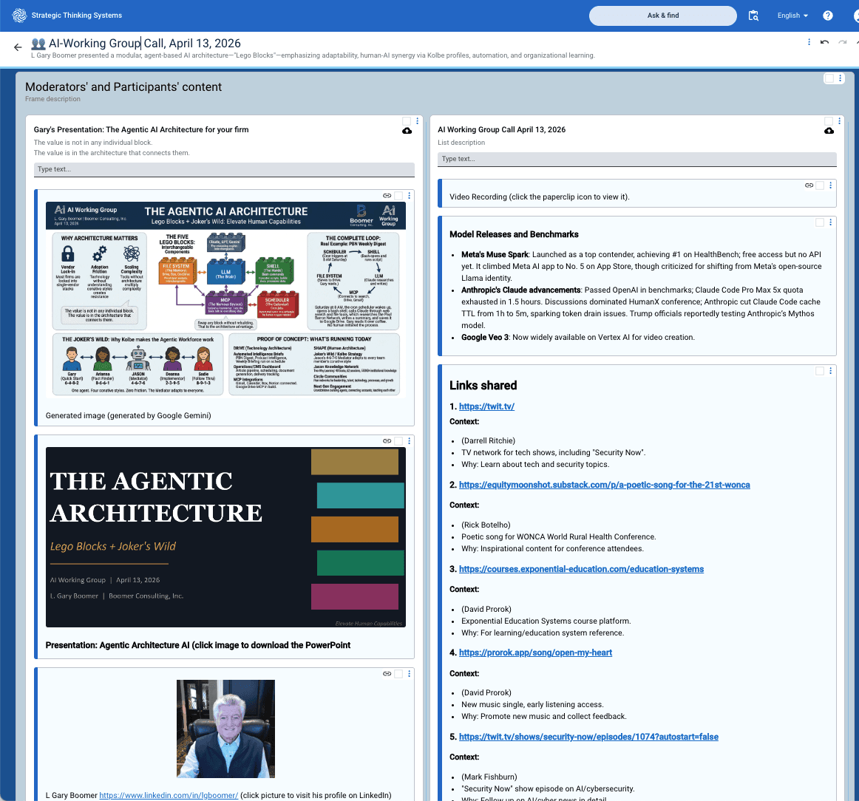The height and width of the screenshot is (801, 859).
Task: Select the Agentic Architecture presentation card checkbox
Action: point(398,440)
